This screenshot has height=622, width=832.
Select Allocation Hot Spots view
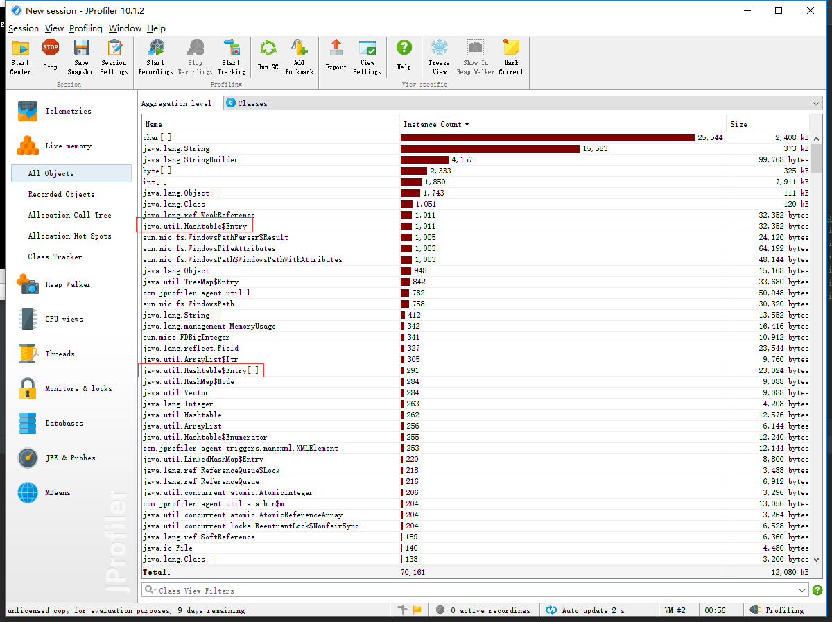coord(71,236)
